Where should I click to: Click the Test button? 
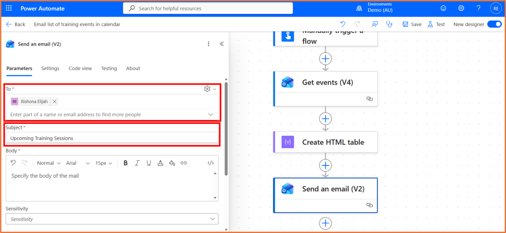click(x=436, y=24)
